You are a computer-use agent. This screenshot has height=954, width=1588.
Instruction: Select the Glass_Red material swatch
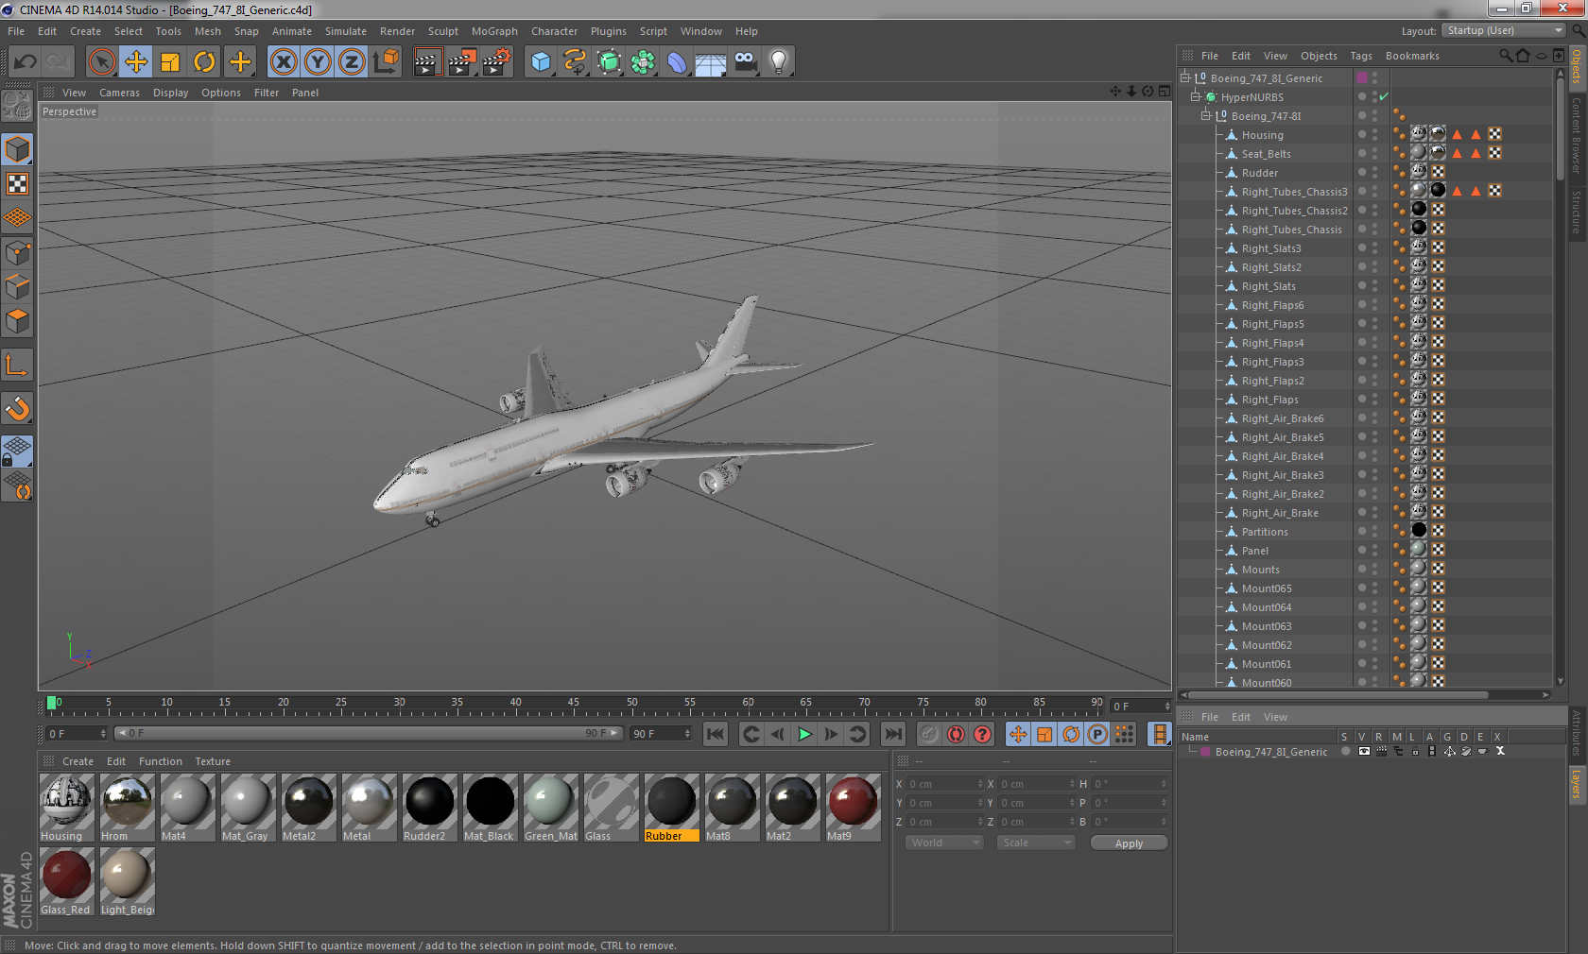(66, 881)
